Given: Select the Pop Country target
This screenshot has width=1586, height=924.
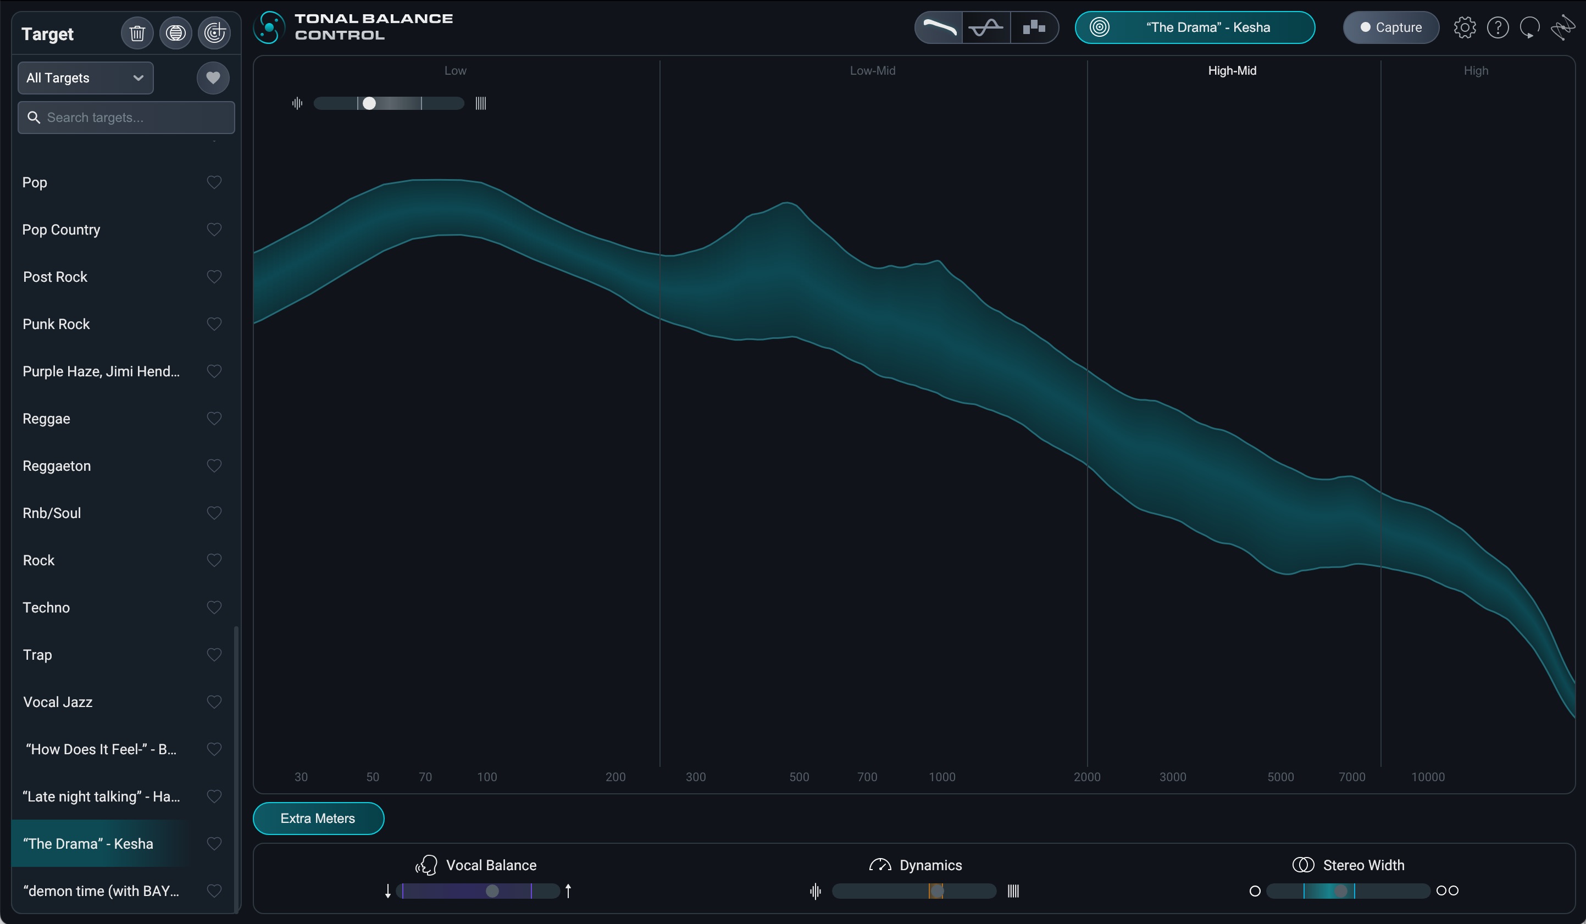Looking at the screenshot, I should pos(61,230).
